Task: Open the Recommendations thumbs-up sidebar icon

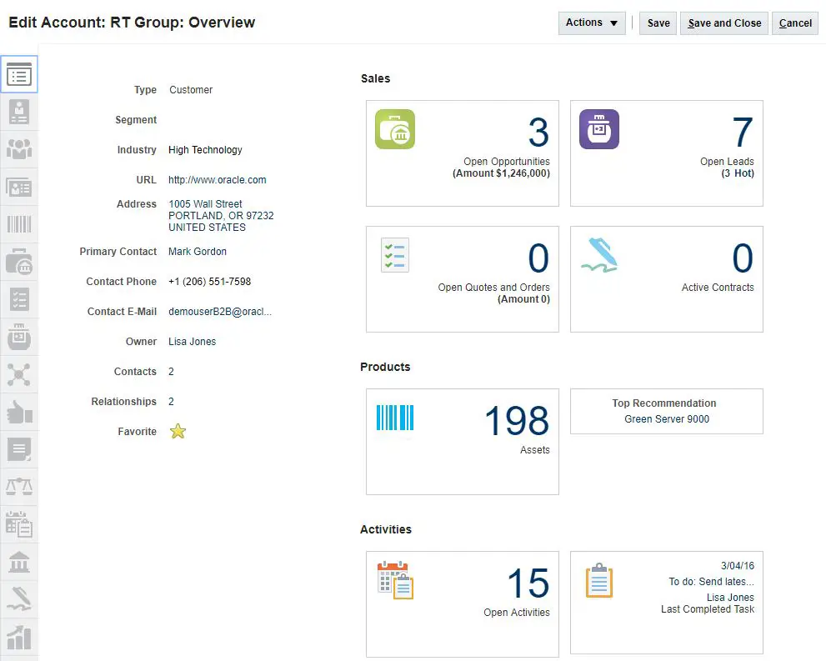Action: point(18,412)
